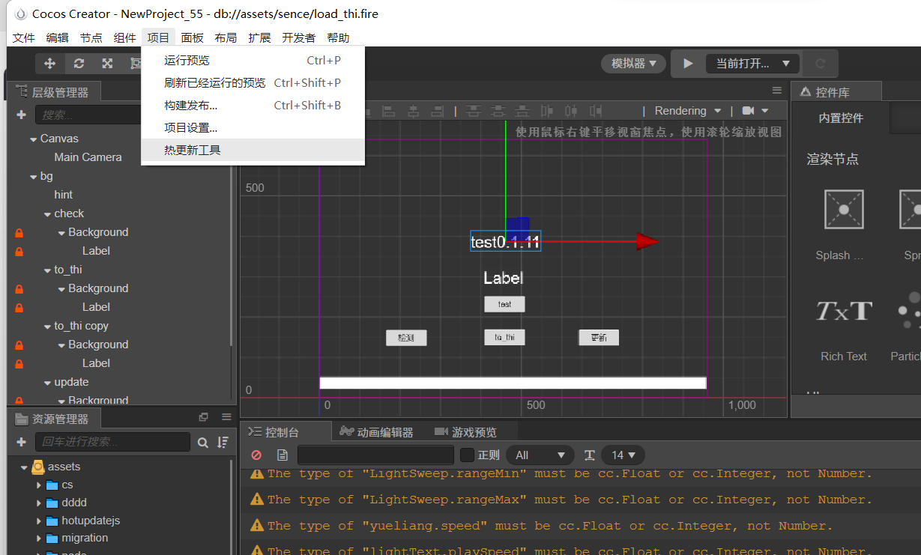Click the Rich Text control thumbnail
Screen dimensions: 921x555
844,310
